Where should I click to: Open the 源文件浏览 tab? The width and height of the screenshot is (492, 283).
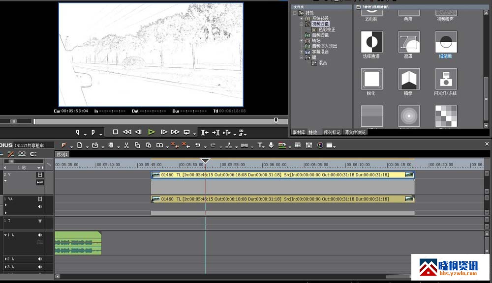(x=355, y=132)
